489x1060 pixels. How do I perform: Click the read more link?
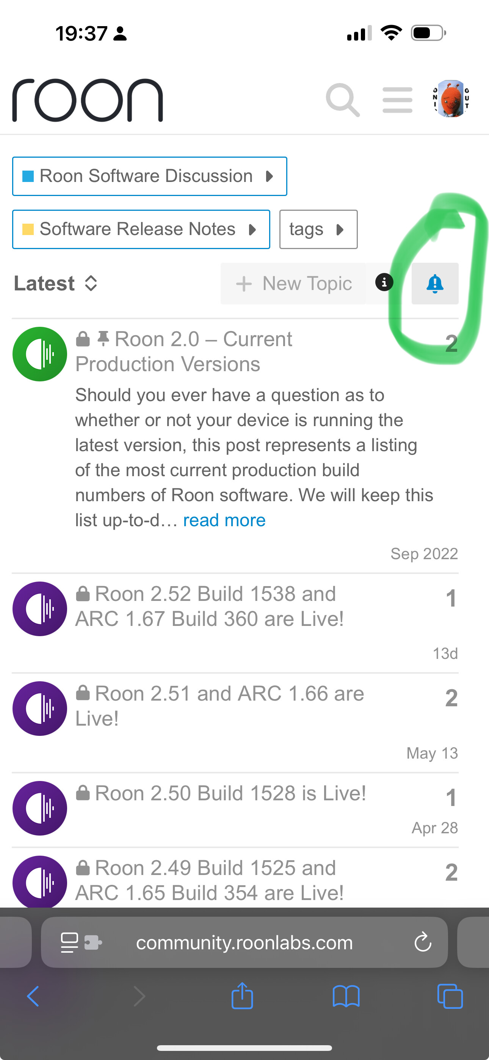pos(224,521)
